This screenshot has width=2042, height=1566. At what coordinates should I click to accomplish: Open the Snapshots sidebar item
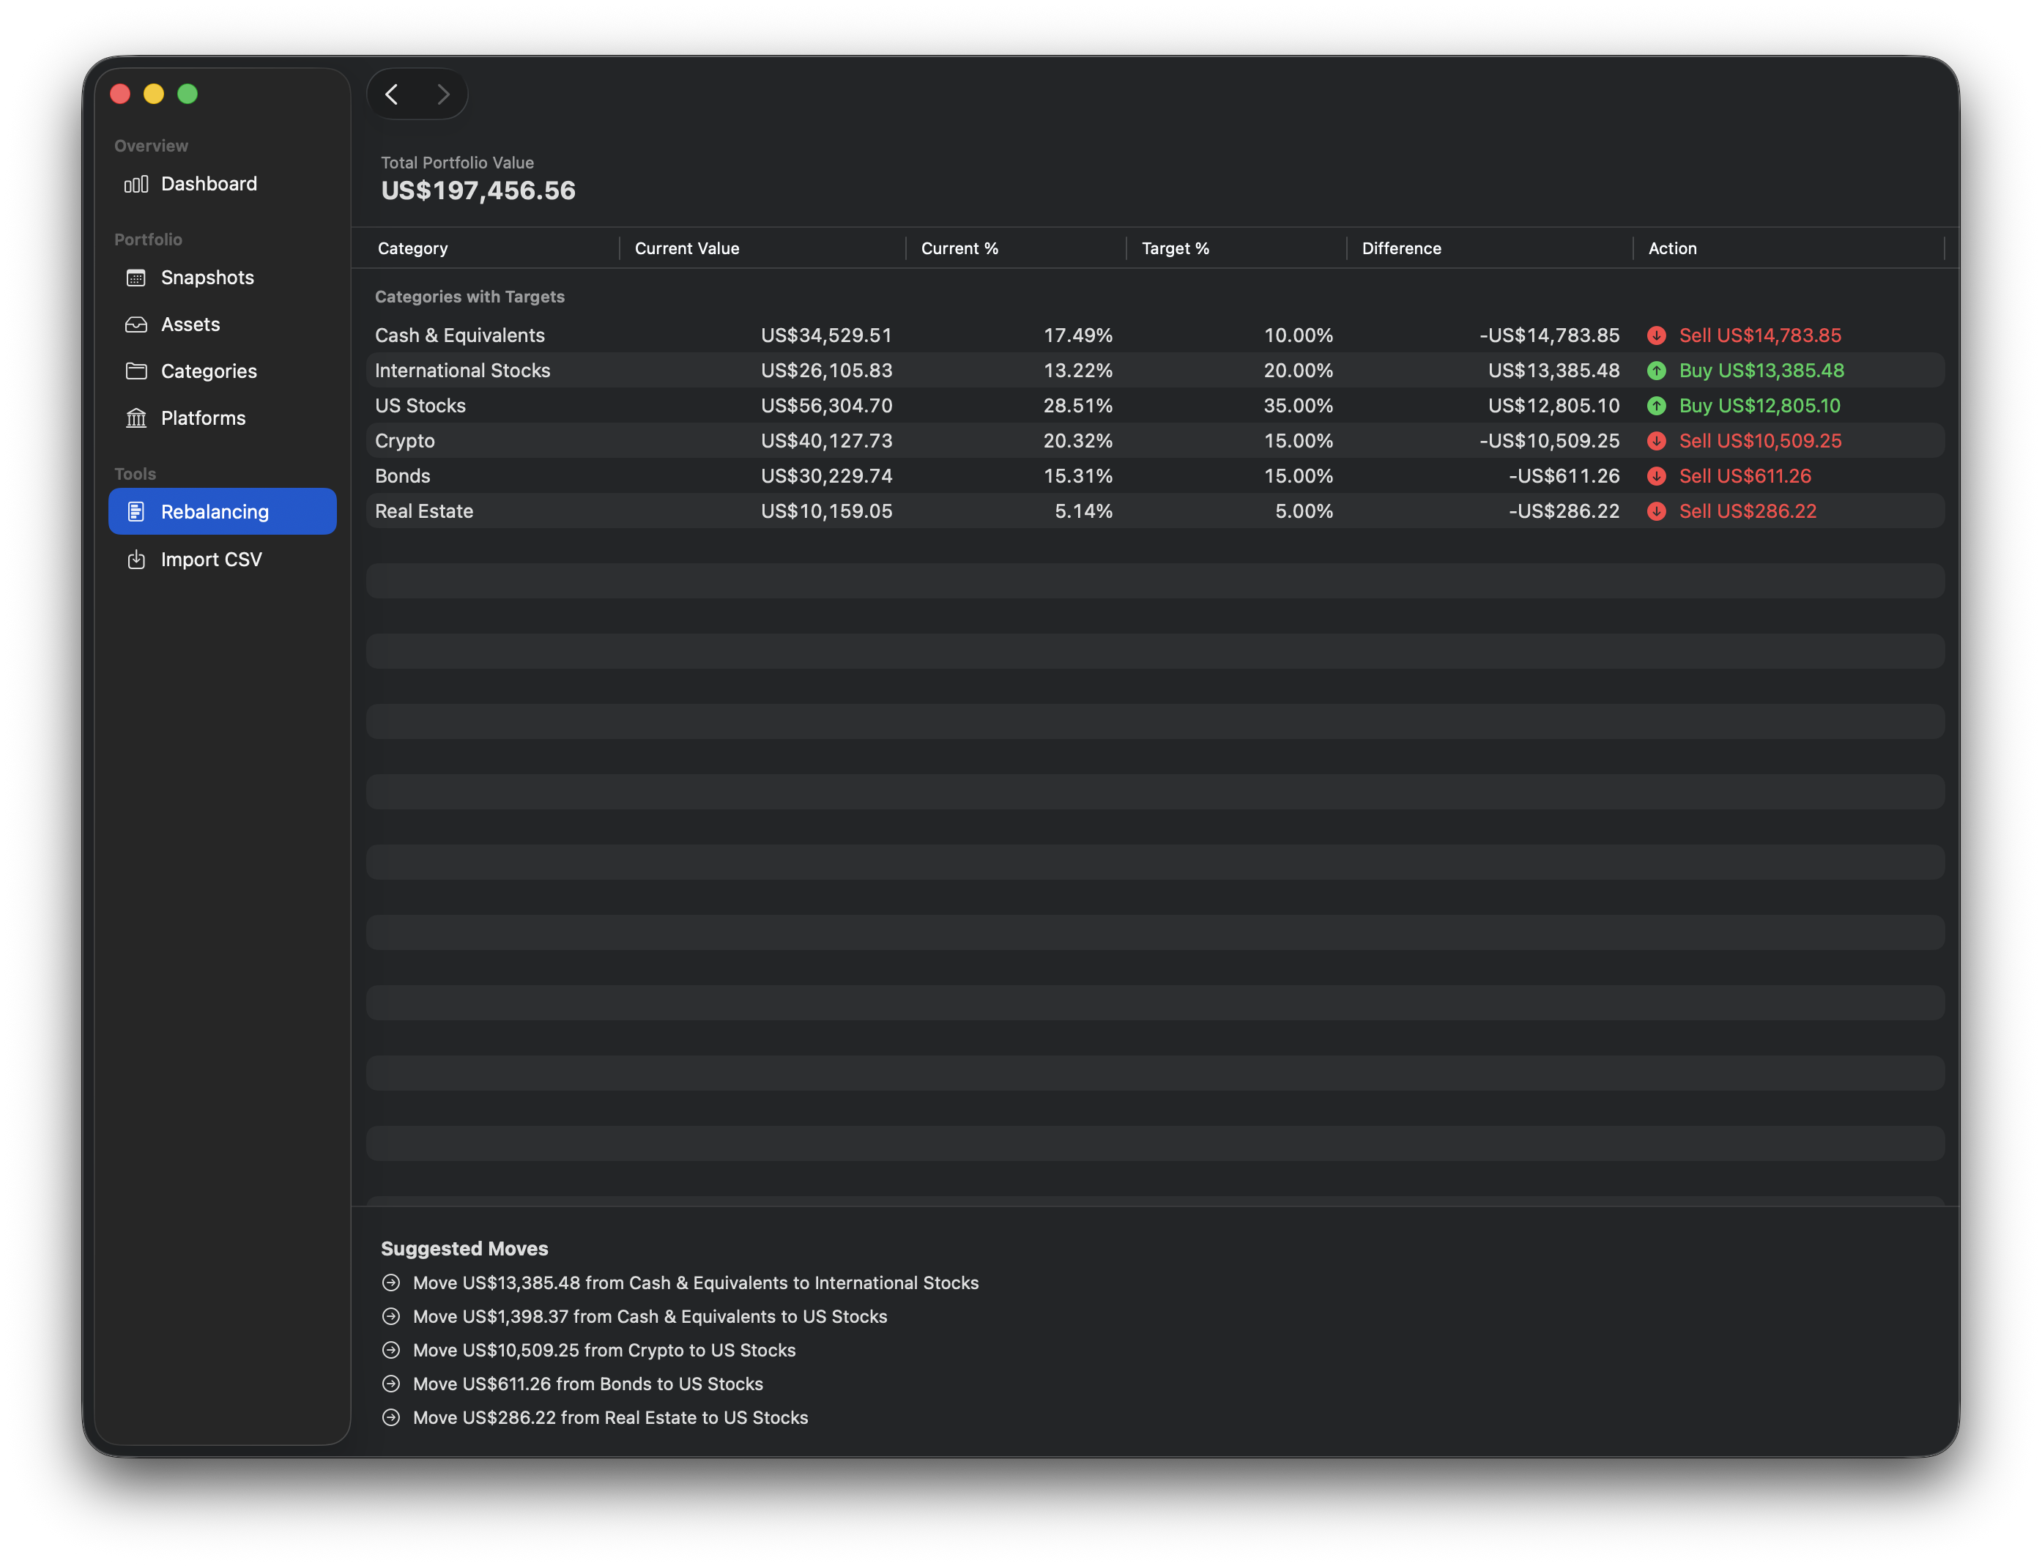[x=207, y=278]
